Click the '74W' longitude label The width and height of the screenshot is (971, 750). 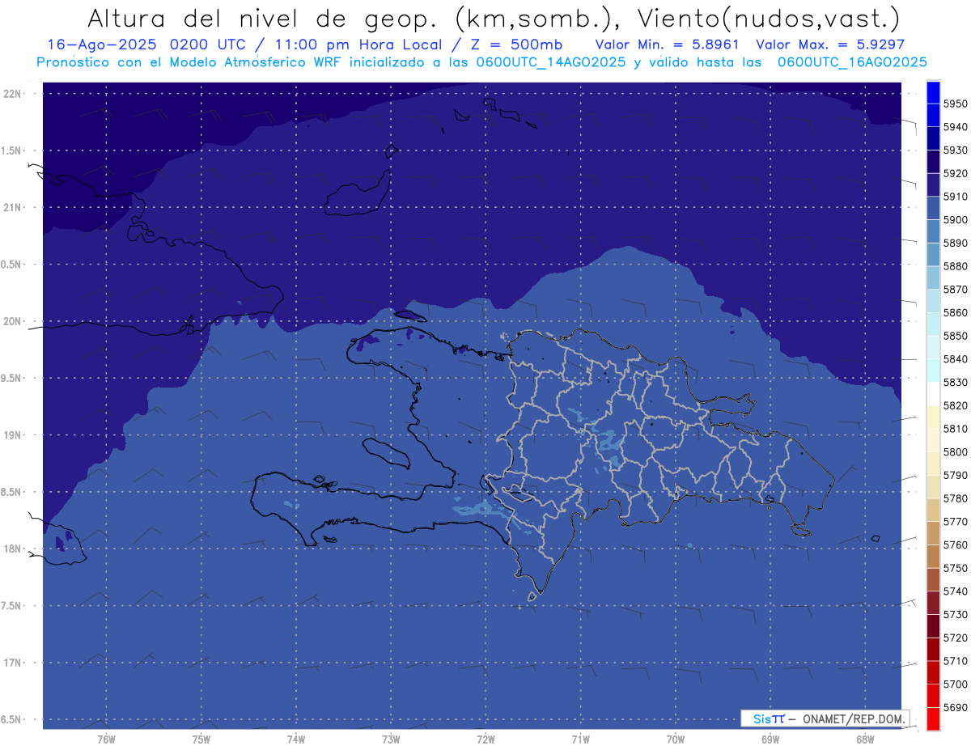point(295,739)
